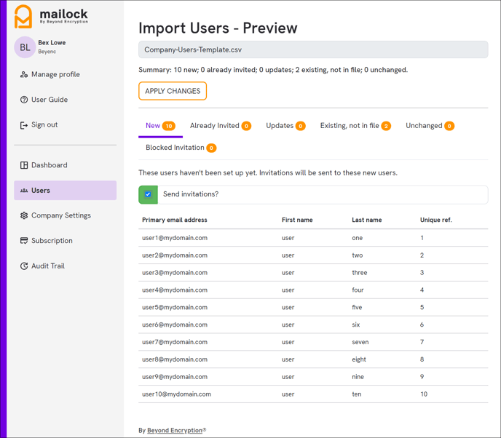Show the Unchanged tab
The width and height of the screenshot is (501, 438).
[x=430, y=126]
